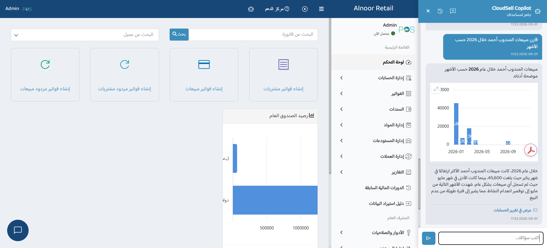Screen dimensions: 547x248
Task: Click the متصل الآن online status
Action: pyautogui.click(x=384, y=34)
